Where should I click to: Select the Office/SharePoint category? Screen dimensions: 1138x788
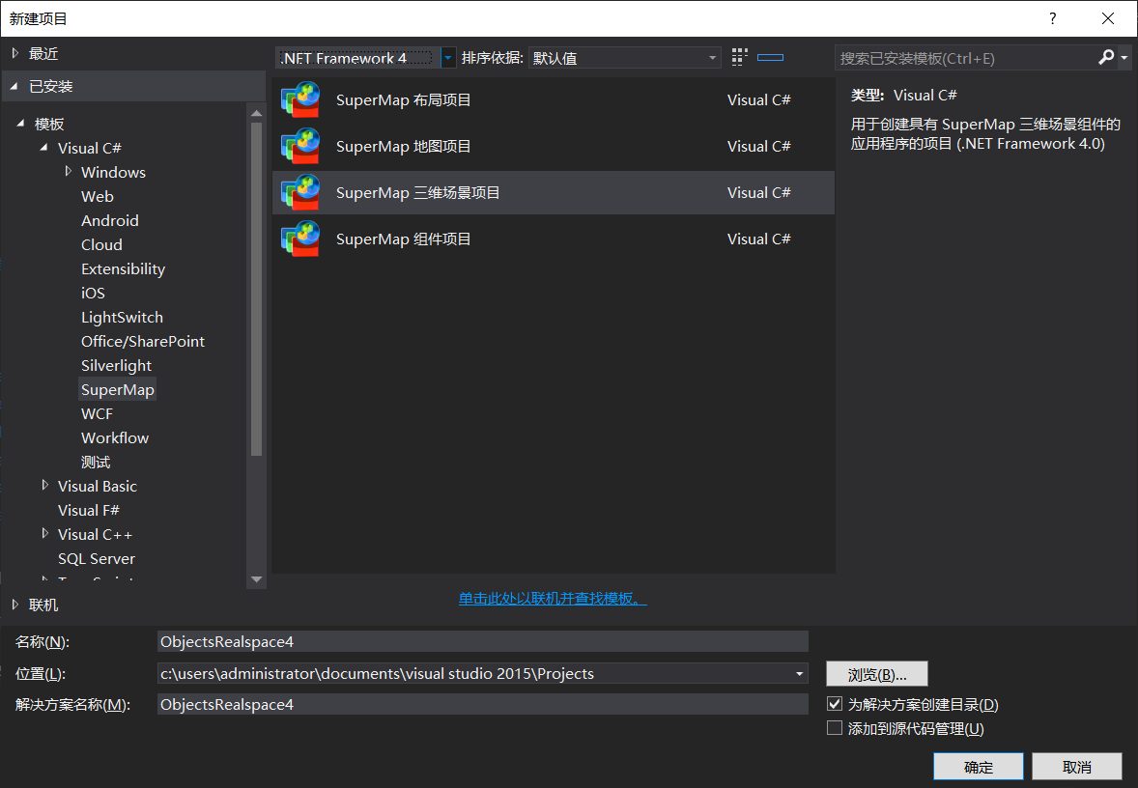point(143,341)
